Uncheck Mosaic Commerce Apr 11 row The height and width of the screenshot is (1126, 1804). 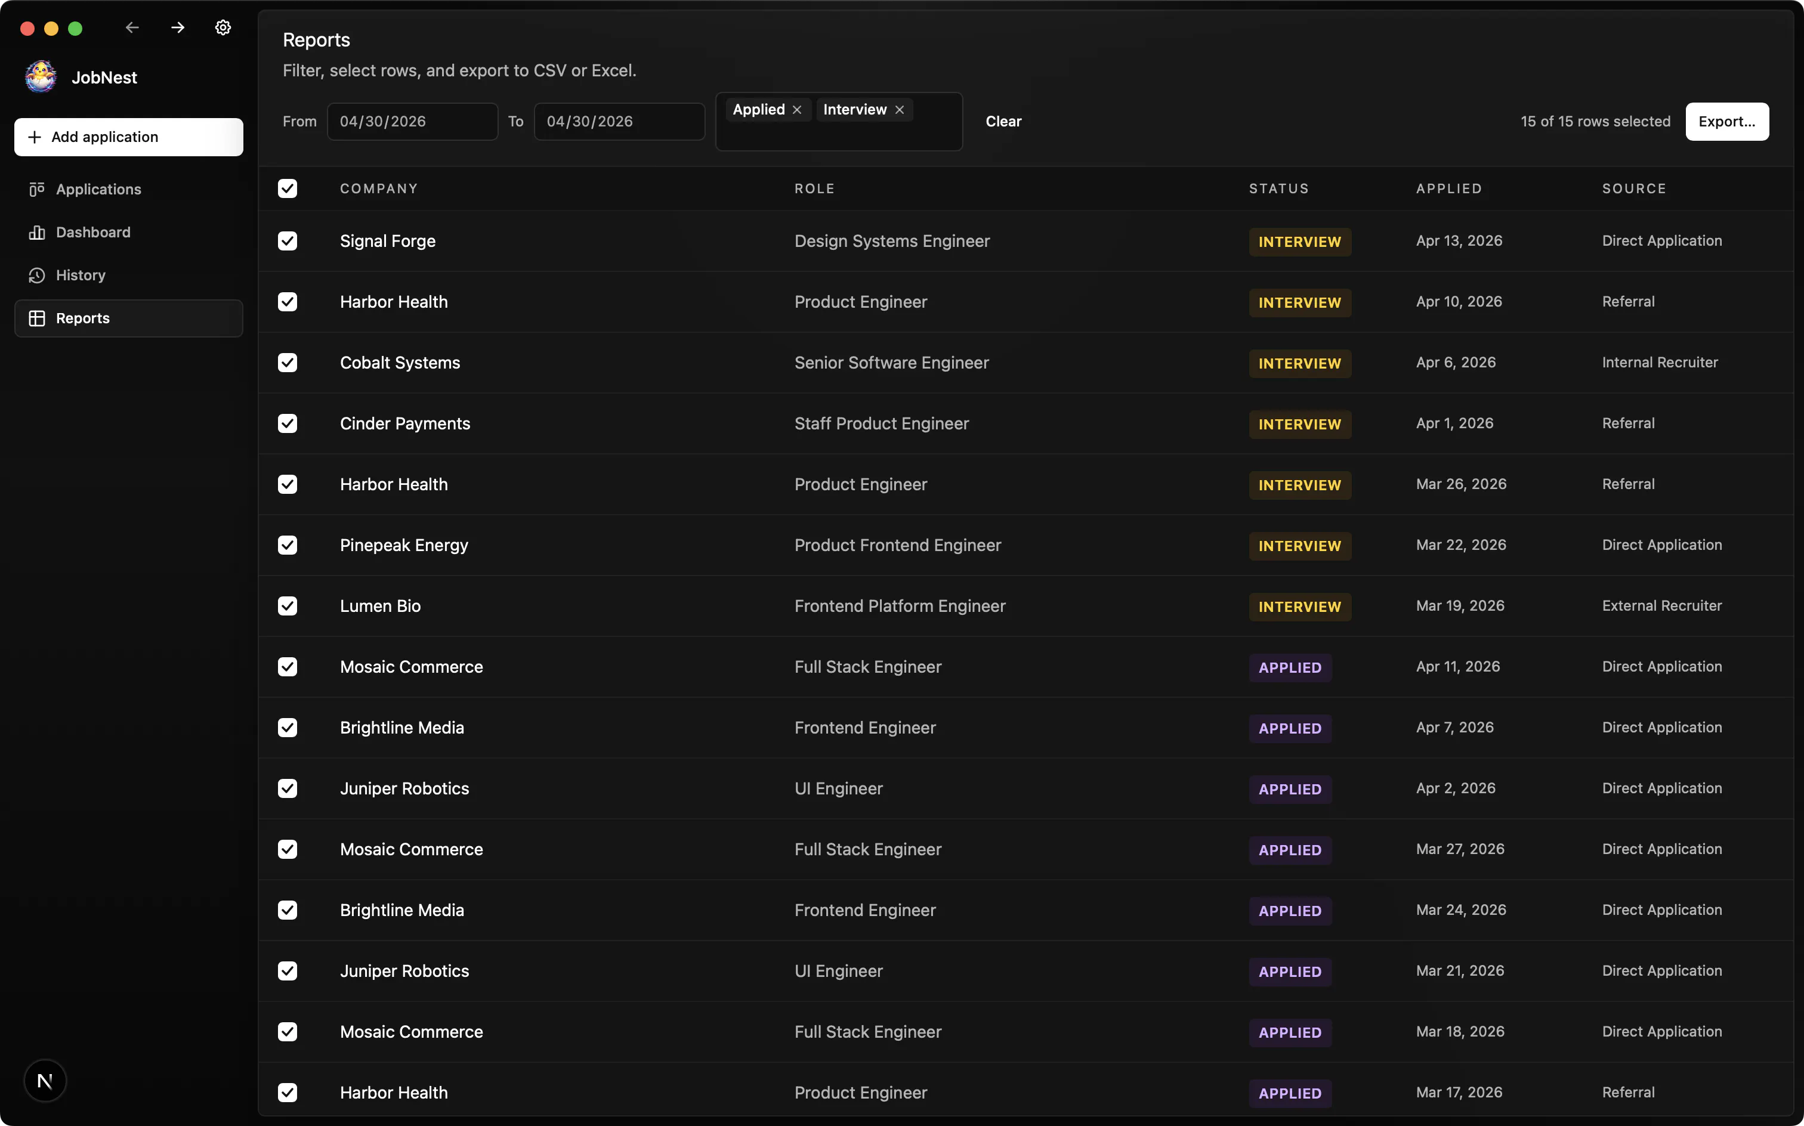coord(288,667)
